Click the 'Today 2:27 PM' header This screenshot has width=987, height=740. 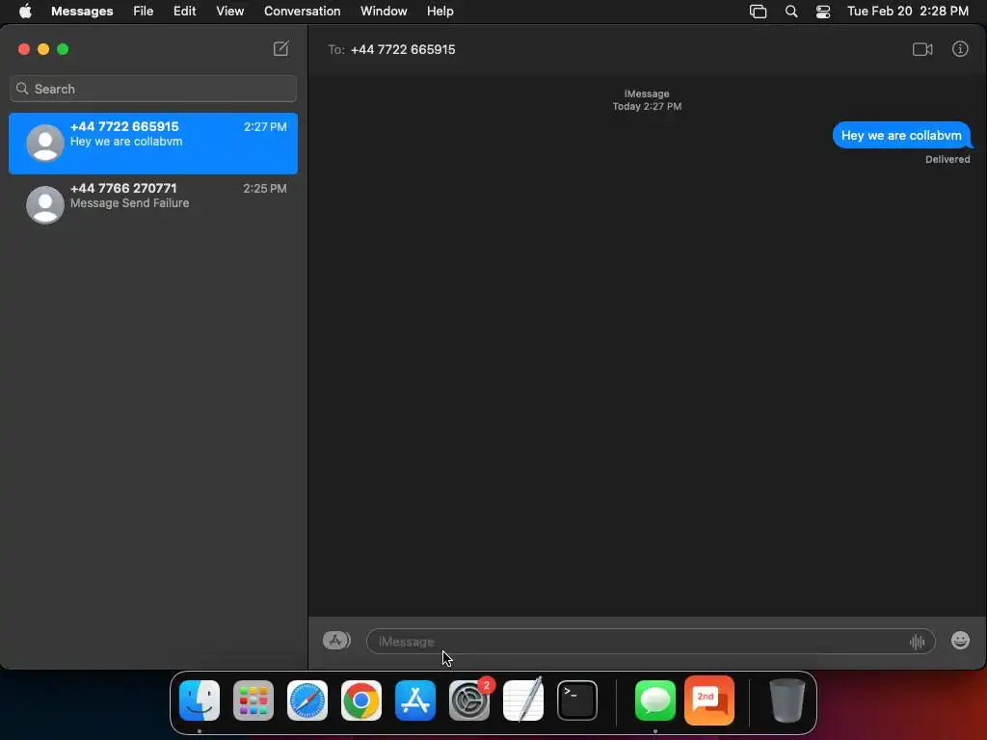pyautogui.click(x=647, y=106)
